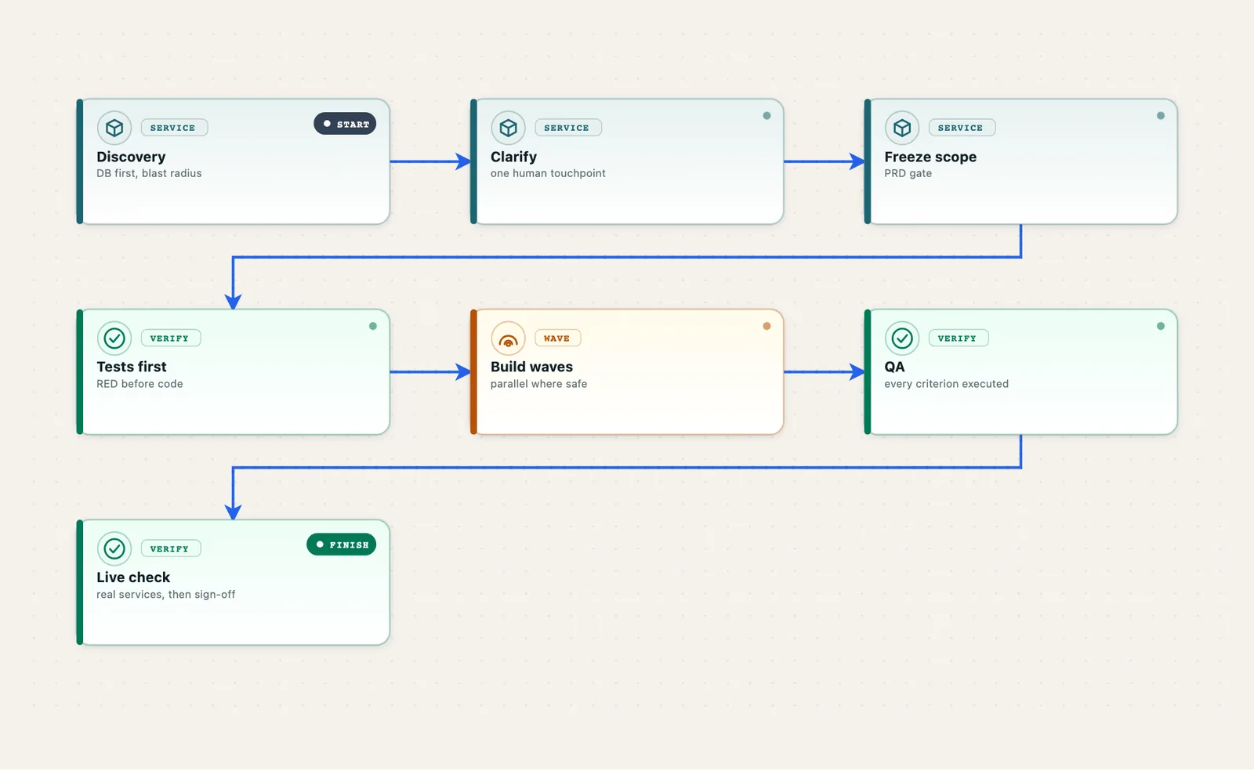Click the SERVICE tag on Discovery card
The image size is (1254, 771).
point(174,128)
